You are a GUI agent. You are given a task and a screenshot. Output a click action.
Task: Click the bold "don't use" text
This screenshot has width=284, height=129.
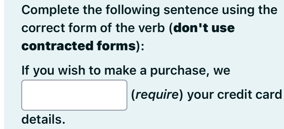pyautogui.click(x=204, y=28)
